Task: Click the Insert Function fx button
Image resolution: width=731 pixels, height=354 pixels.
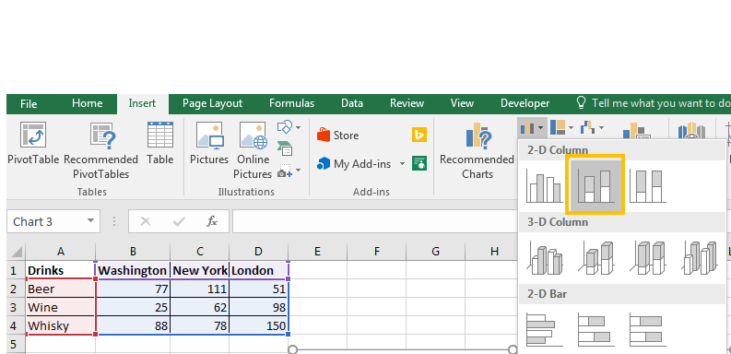Action: (212, 221)
